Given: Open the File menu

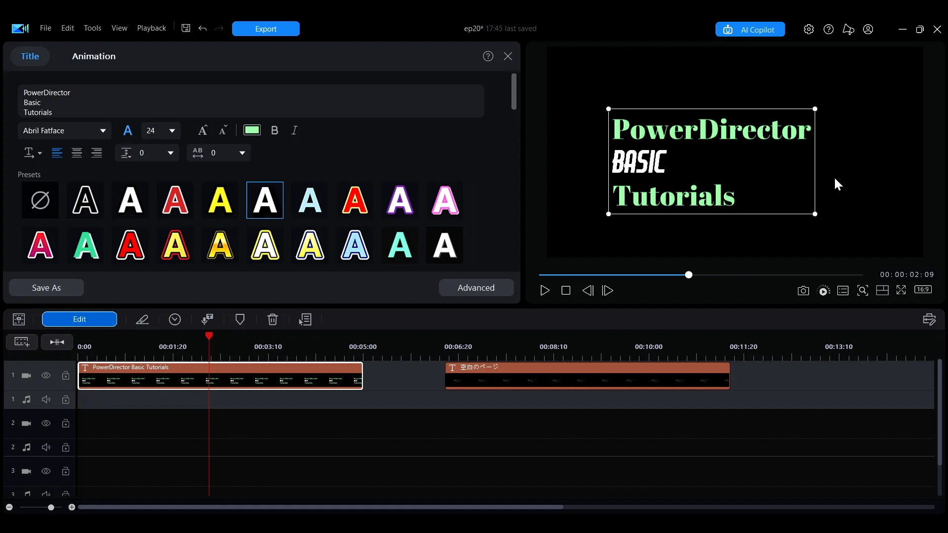Looking at the screenshot, I should click(x=45, y=28).
